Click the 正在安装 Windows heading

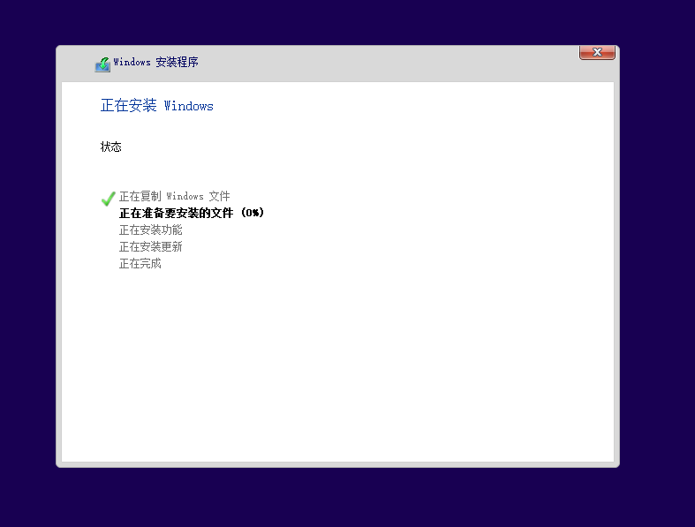(x=157, y=106)
